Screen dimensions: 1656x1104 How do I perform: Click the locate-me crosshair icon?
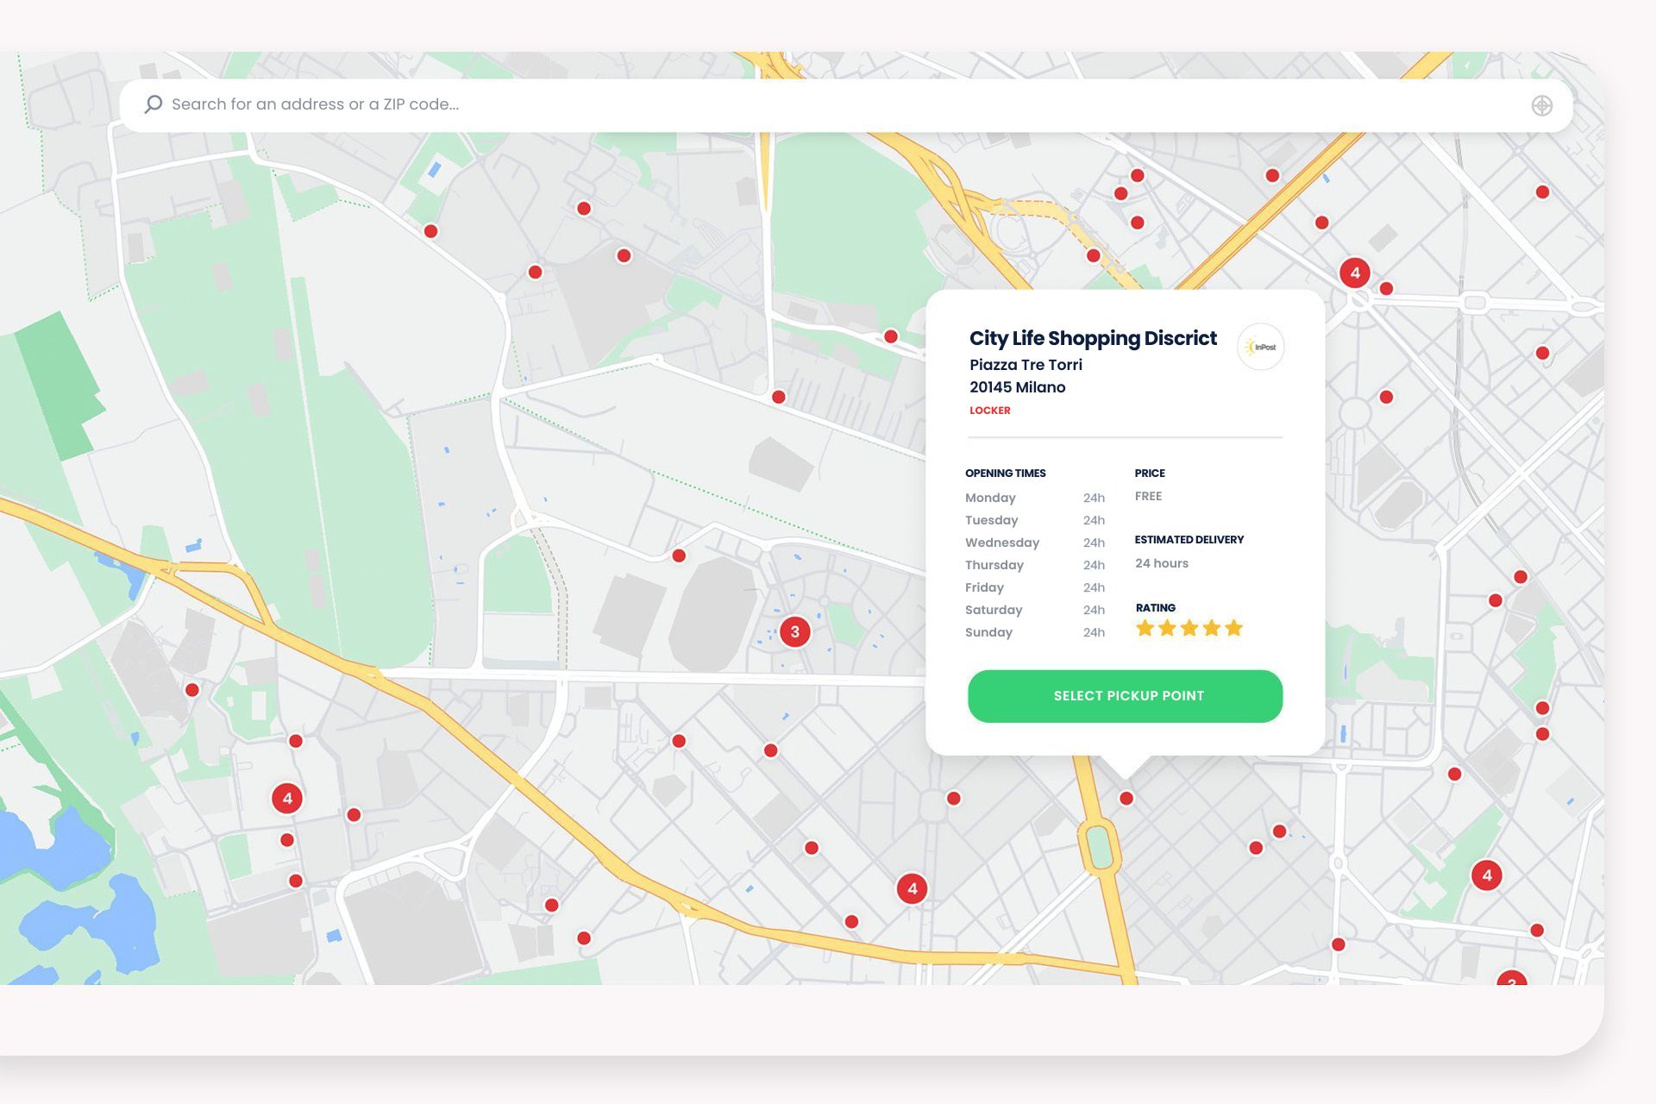1541,105
